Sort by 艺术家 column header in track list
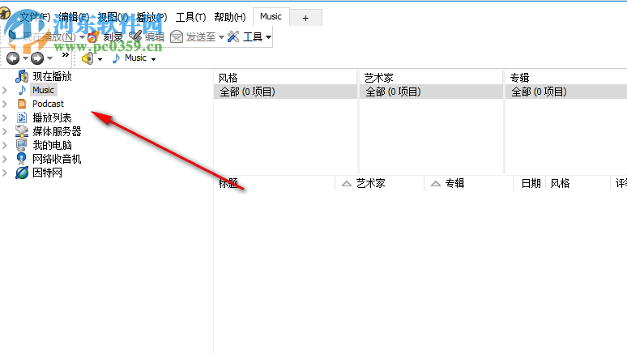Viewport: 627px width, 354px height. coord(379,183)
